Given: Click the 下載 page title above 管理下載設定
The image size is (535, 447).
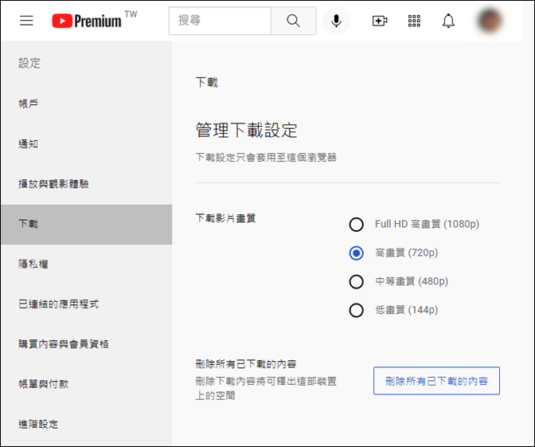Looking at the screenshot, I should point(206,83).
